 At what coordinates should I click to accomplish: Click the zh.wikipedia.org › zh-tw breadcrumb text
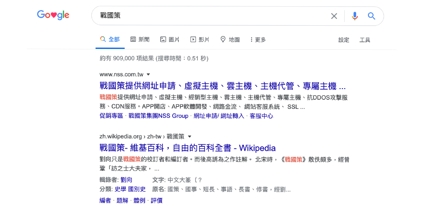[x=142, y=136]
